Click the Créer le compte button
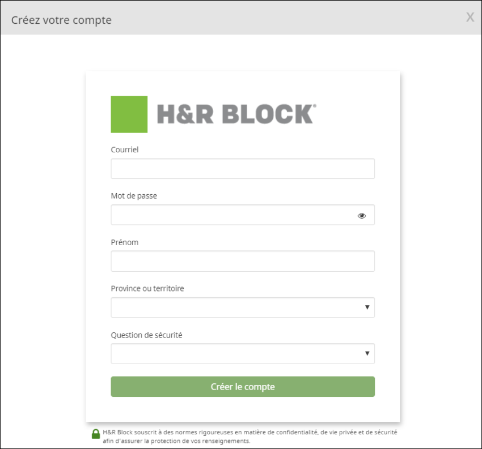The image size is (482, 449). point(243,387)
